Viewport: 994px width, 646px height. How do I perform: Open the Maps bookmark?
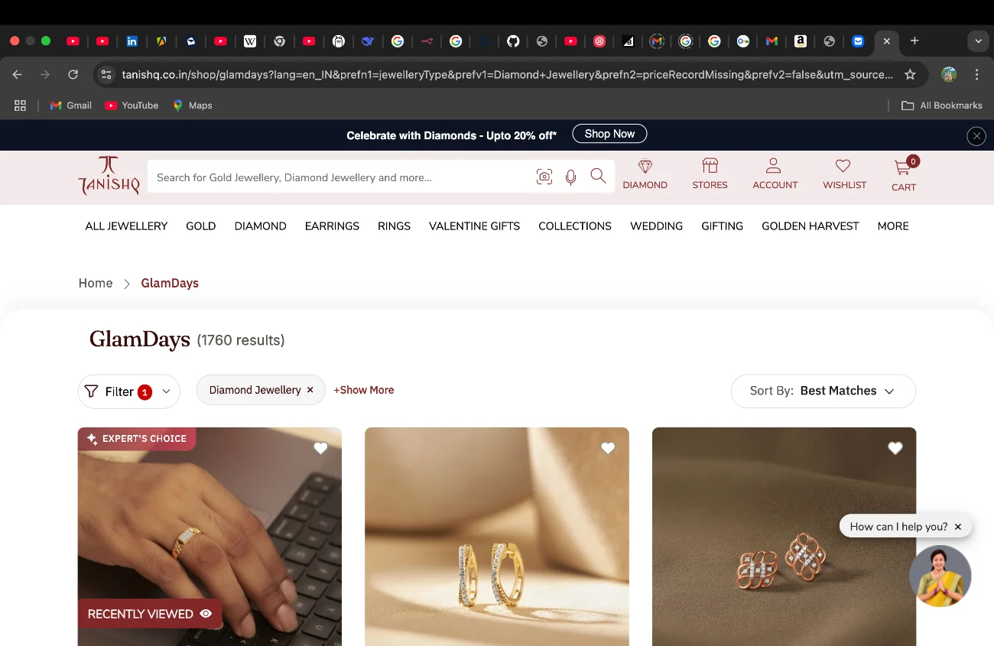[x=193, y=106]
